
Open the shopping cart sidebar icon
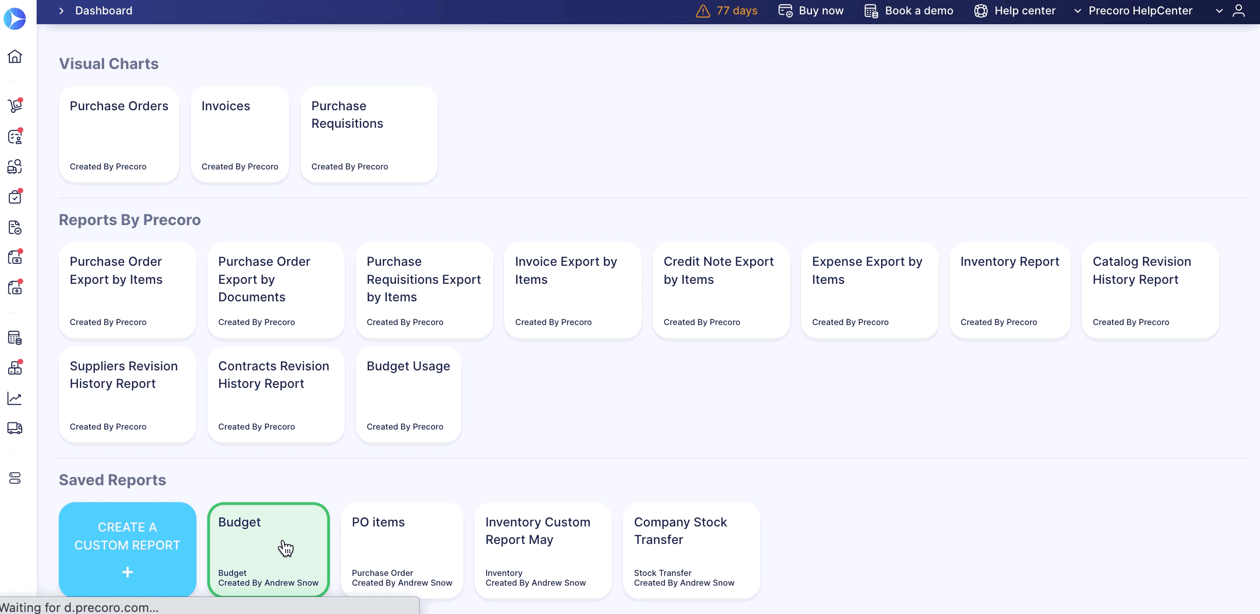15,106
